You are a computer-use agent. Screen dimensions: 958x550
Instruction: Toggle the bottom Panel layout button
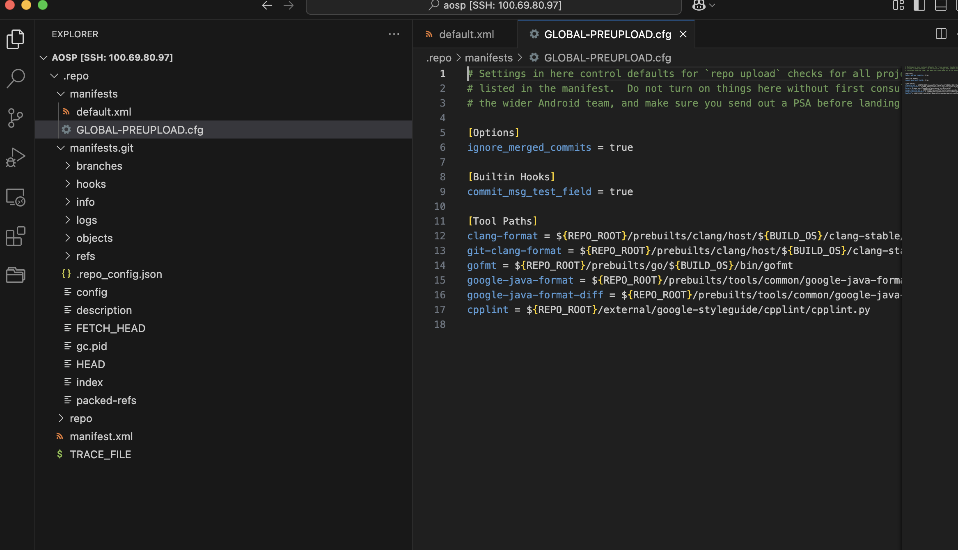(940, 5)
